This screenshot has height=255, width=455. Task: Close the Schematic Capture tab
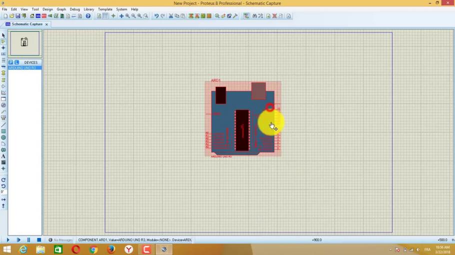coord(46,24)
